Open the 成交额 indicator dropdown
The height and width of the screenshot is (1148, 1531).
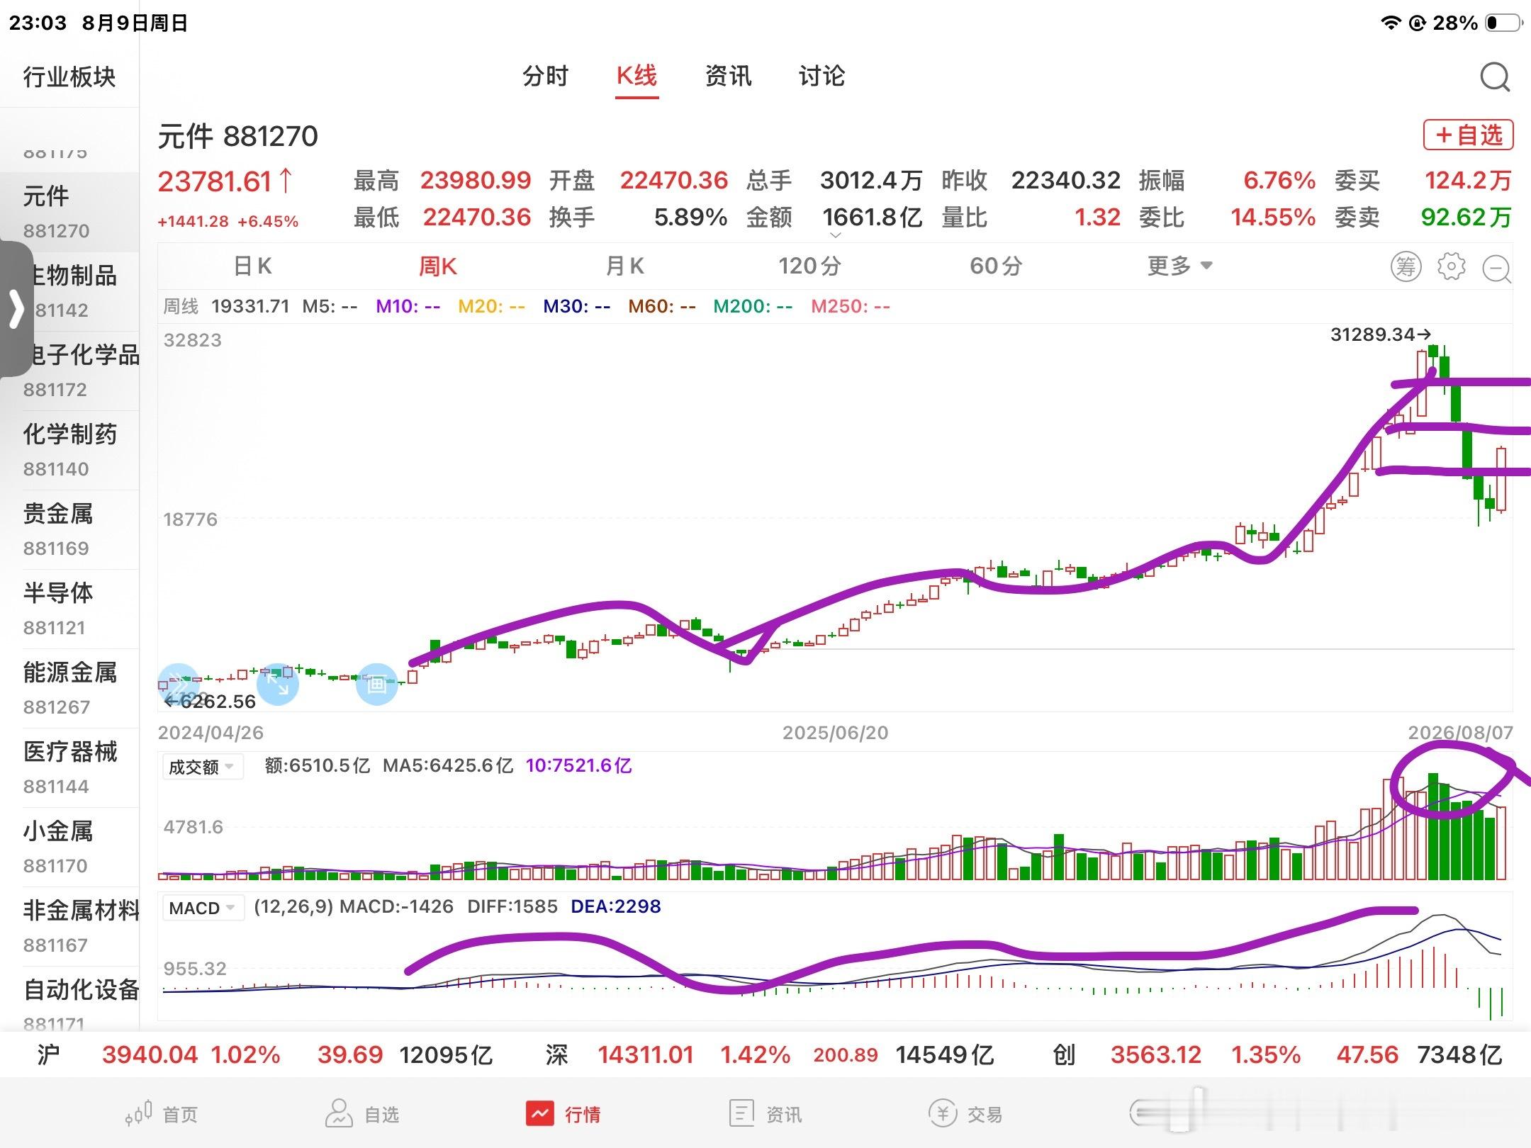[x=201, y=767]
